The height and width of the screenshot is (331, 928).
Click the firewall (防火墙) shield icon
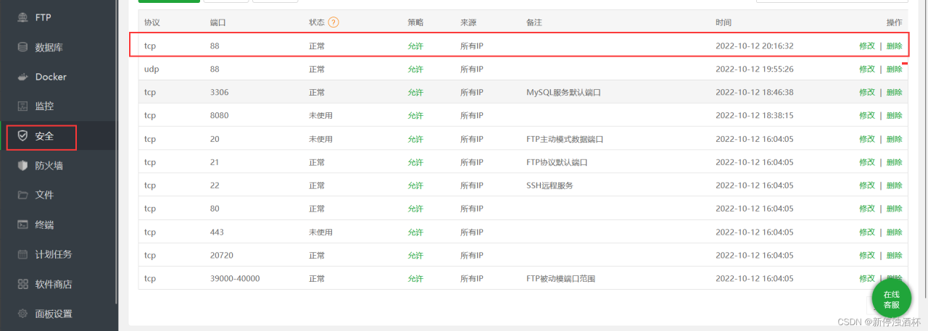(22, 165)
